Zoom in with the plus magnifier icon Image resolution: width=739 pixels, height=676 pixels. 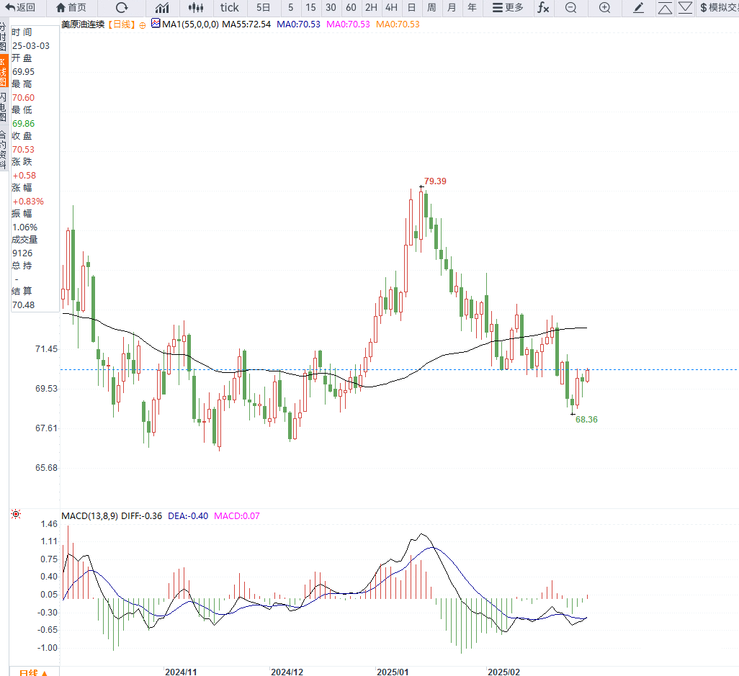pyautogui.click(x=605, y=7)
